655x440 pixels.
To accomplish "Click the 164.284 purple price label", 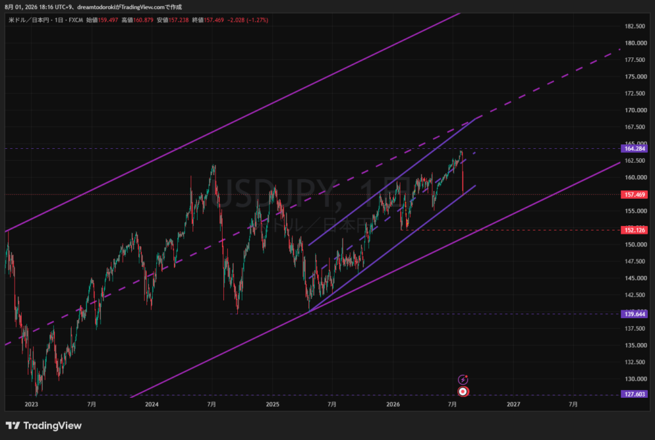I will 635,148.
